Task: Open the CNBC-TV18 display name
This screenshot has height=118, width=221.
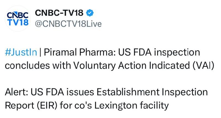Action: [x=59, y=13]
